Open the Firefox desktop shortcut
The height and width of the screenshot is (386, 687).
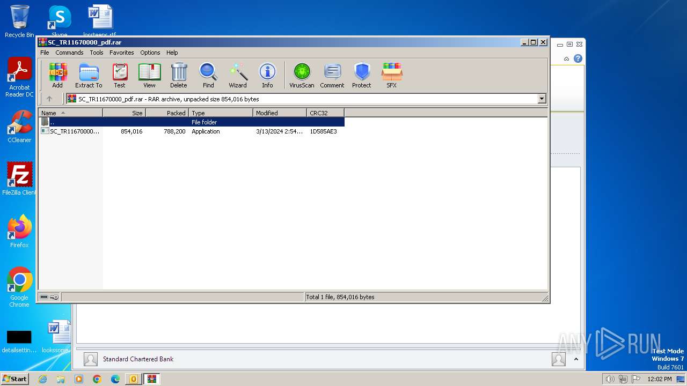click(19, 231)
